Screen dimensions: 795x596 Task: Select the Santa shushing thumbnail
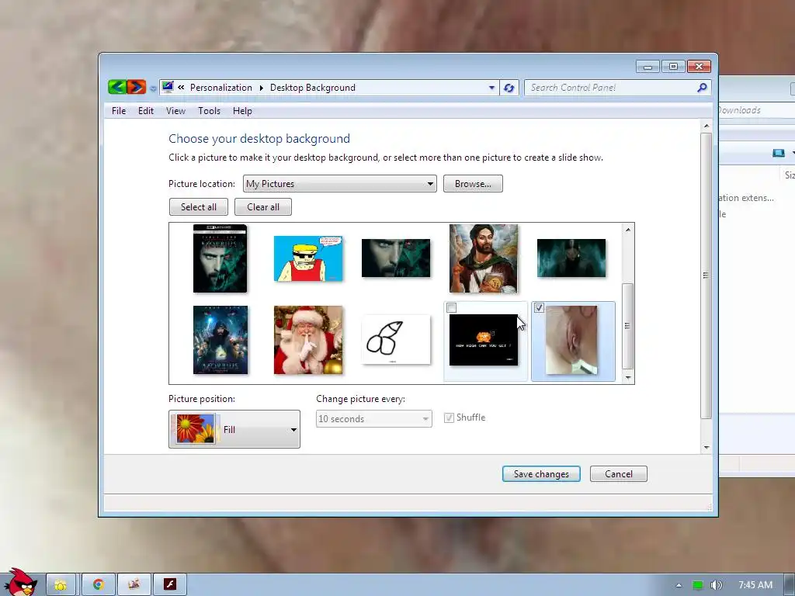click(x=308, y=340)
